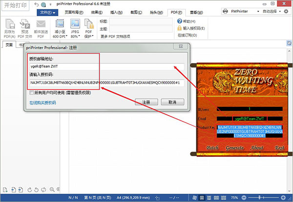The height and width of the screenshot is (202, 293).
Task: Switch to the 效果(E) tab
Action: [x=97, y=12]
